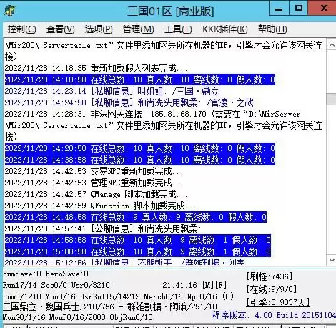The width and height of the screenshot is (336, 328).
Task: Select the highlighted 15:08:58 在线总数 line
Action: [x=138, y=251]
